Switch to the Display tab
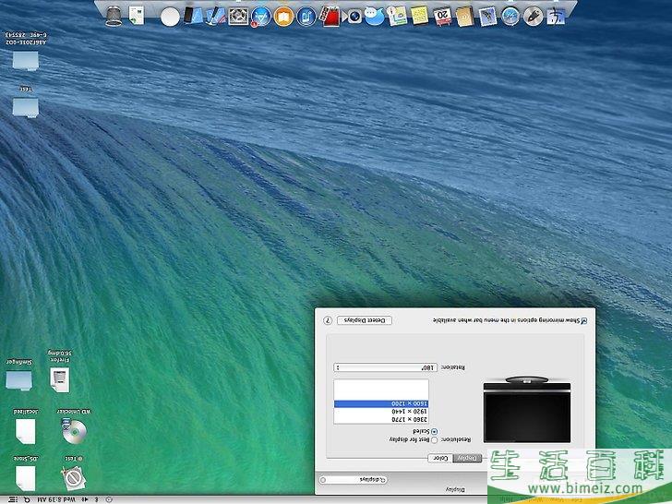The image size is (672, 504). click(x=467, y=458)
